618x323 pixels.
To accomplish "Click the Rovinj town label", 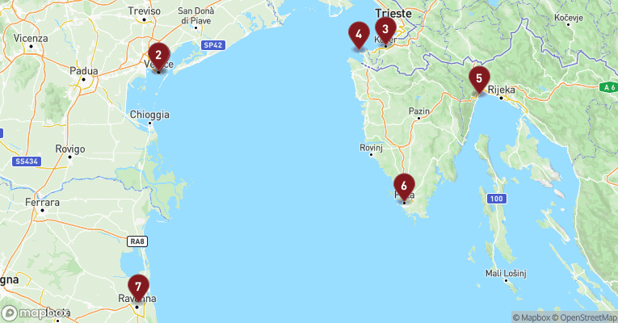I will tap(372, 148).
